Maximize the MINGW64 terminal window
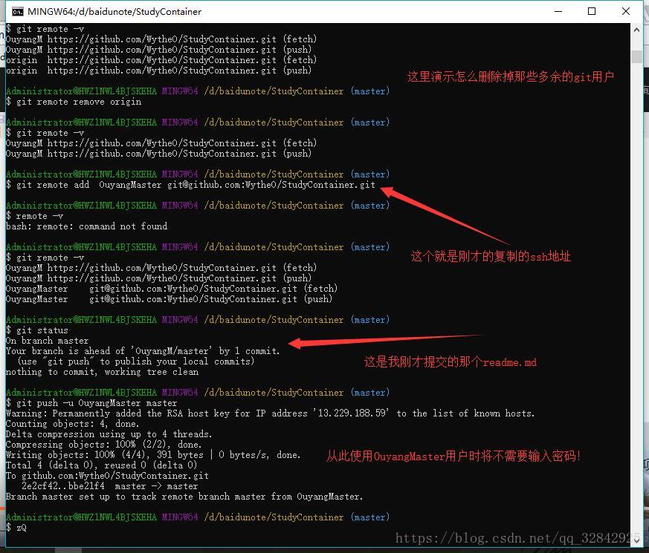The height and width of the screenshot is (553, 649). [x=592, y=12]
